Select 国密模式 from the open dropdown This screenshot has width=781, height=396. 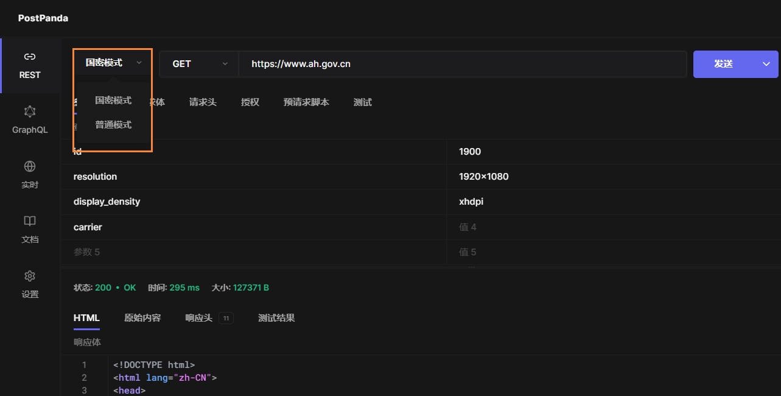coord(112,100)
